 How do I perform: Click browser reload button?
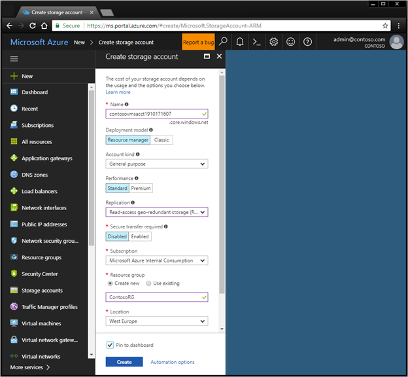(33, 26)
